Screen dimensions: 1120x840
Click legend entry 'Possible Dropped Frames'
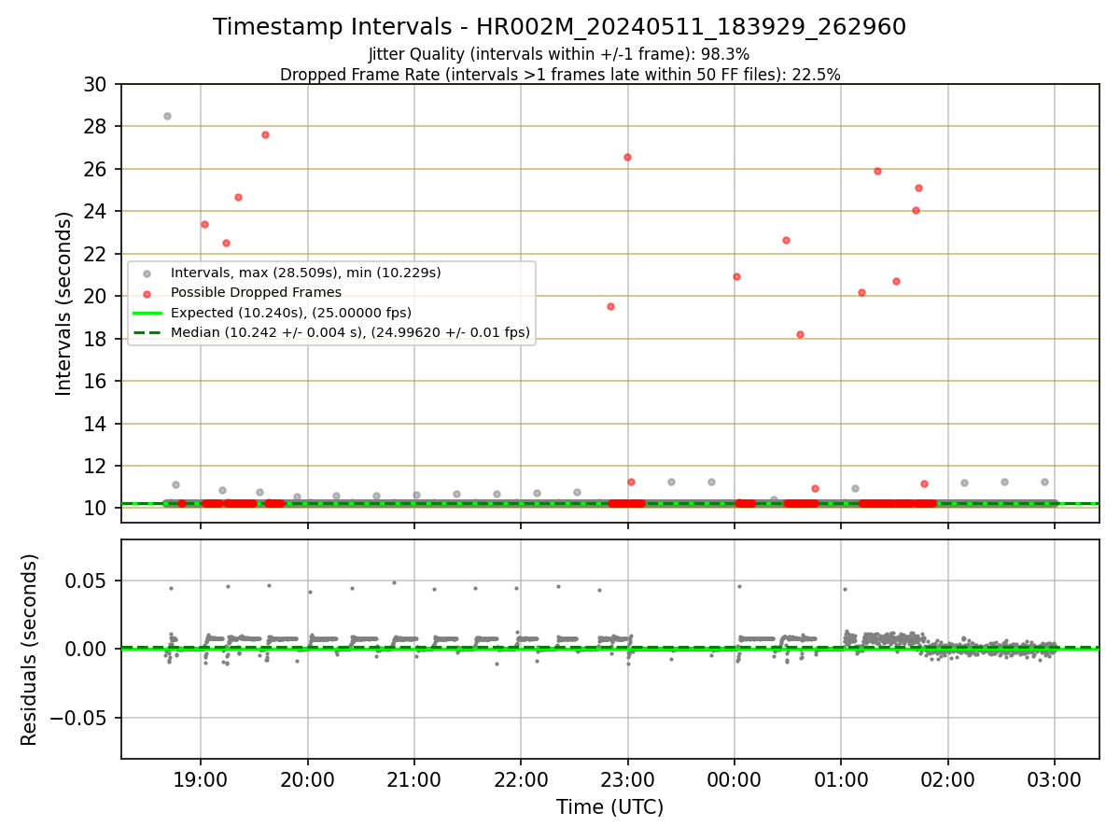256,292
